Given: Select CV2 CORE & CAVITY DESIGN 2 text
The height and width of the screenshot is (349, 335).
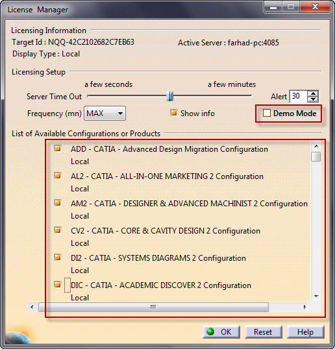Looking at the screenshot, I should [x=166, y=231].
